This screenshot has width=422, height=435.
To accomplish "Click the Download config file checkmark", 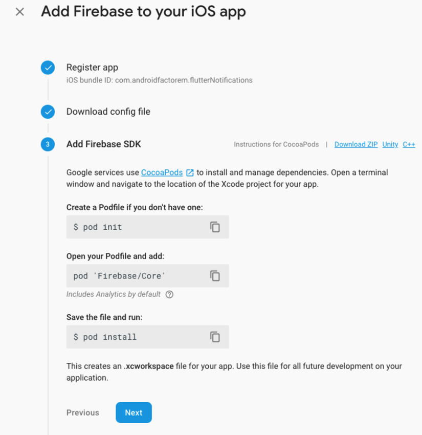I will (48, 112).
